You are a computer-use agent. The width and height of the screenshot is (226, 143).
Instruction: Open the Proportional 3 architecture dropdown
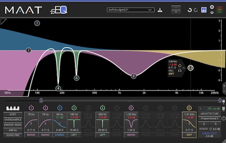(209, 119)
